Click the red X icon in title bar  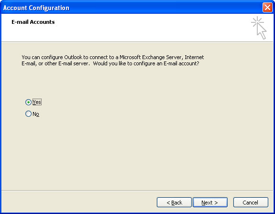click(x=267, y=8)
